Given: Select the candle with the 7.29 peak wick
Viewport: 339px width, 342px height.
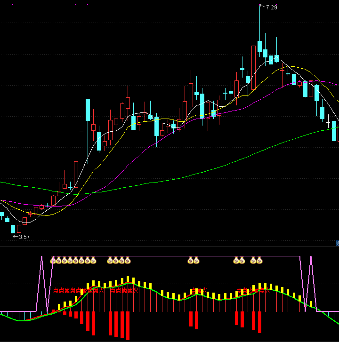Looking at the screenshot, I should [x=260, y=46].
